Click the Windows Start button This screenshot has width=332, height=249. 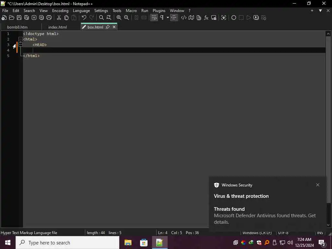[x=8, y=243]
